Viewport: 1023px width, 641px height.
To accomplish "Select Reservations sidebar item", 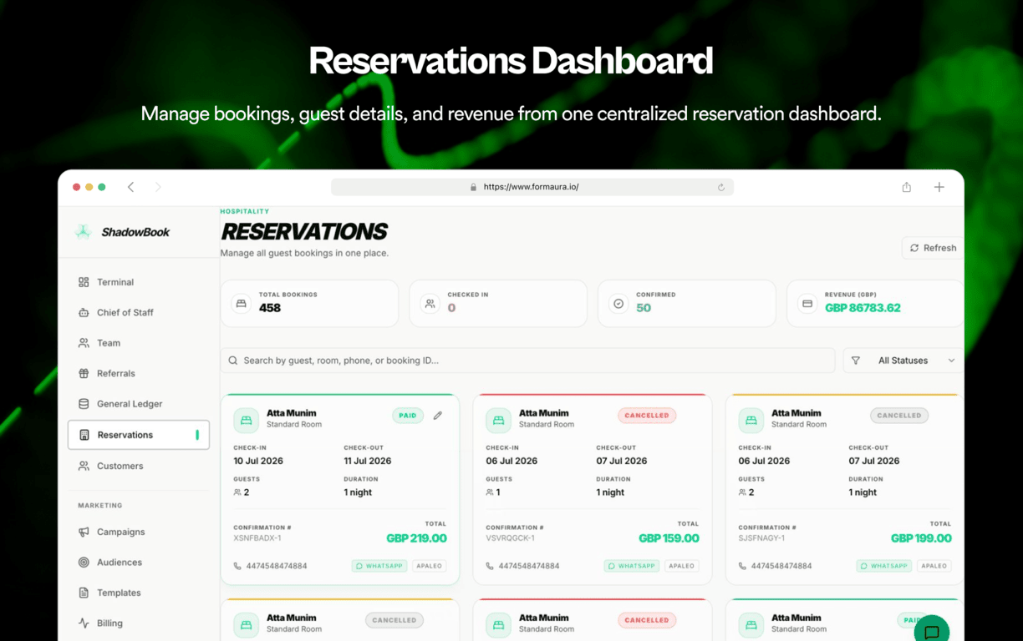I will [x=139, y=435].
